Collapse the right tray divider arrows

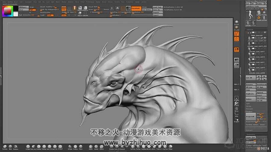point(240,76)
